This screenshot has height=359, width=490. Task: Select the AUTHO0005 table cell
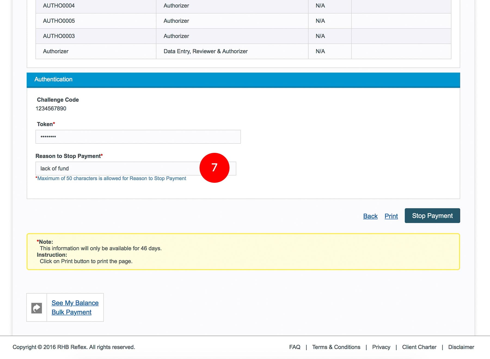(x=59, y=21)
